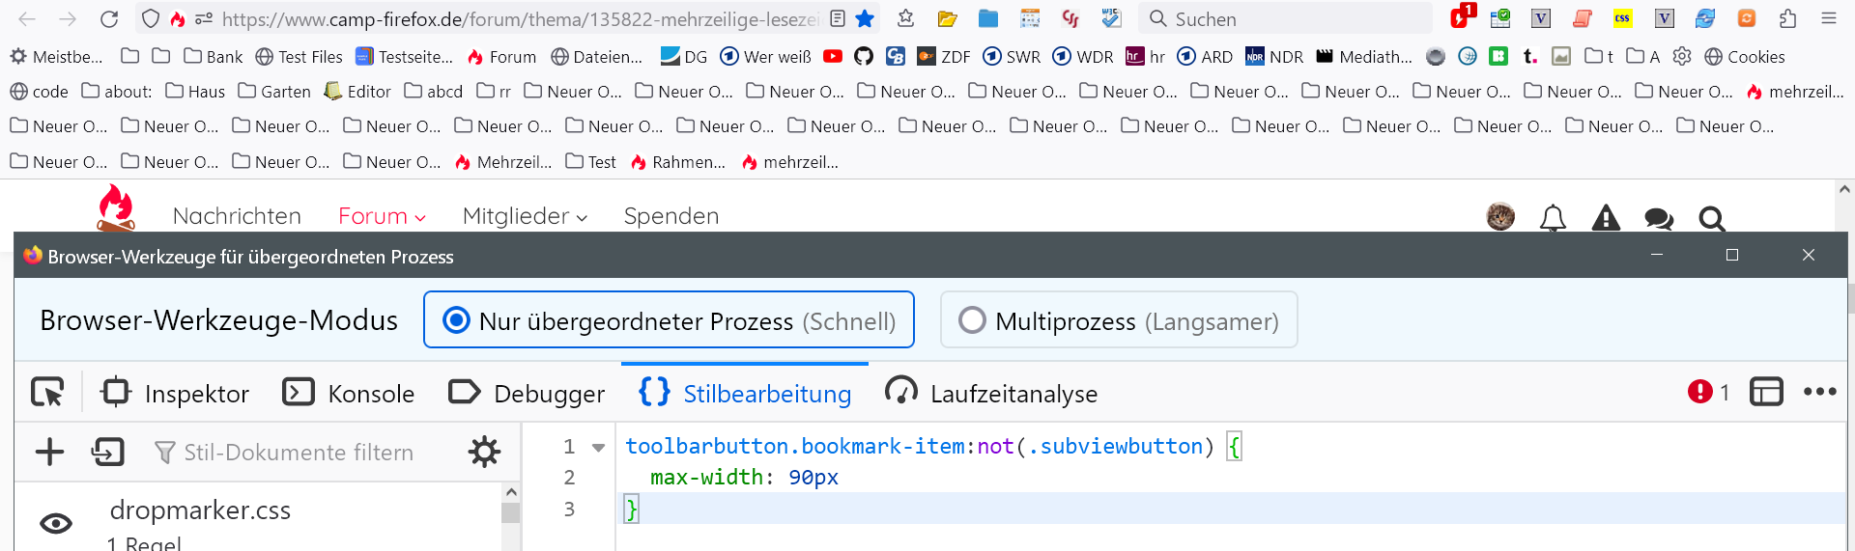The width and height of the screenshot is (1855, 551).
Task: Open devtools three-dots customize menu
Action: (x=1819, y=392)
